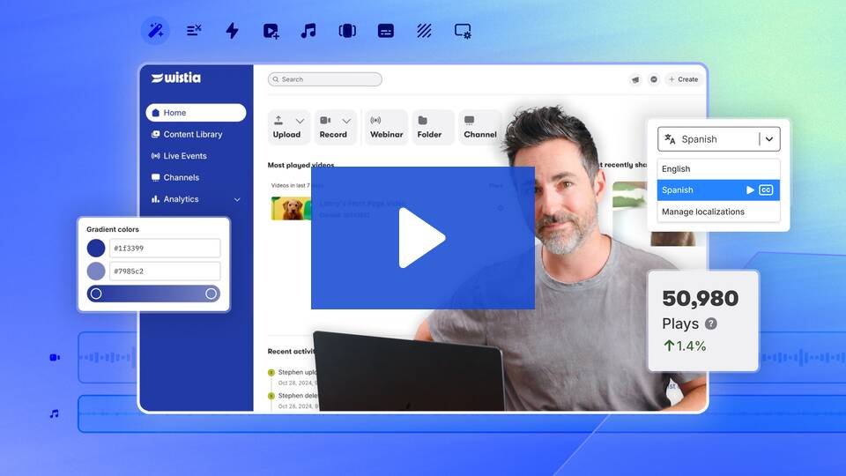The image size is (846, 476).
Task: Click the video camera track icon
Action: click(55, 357)
